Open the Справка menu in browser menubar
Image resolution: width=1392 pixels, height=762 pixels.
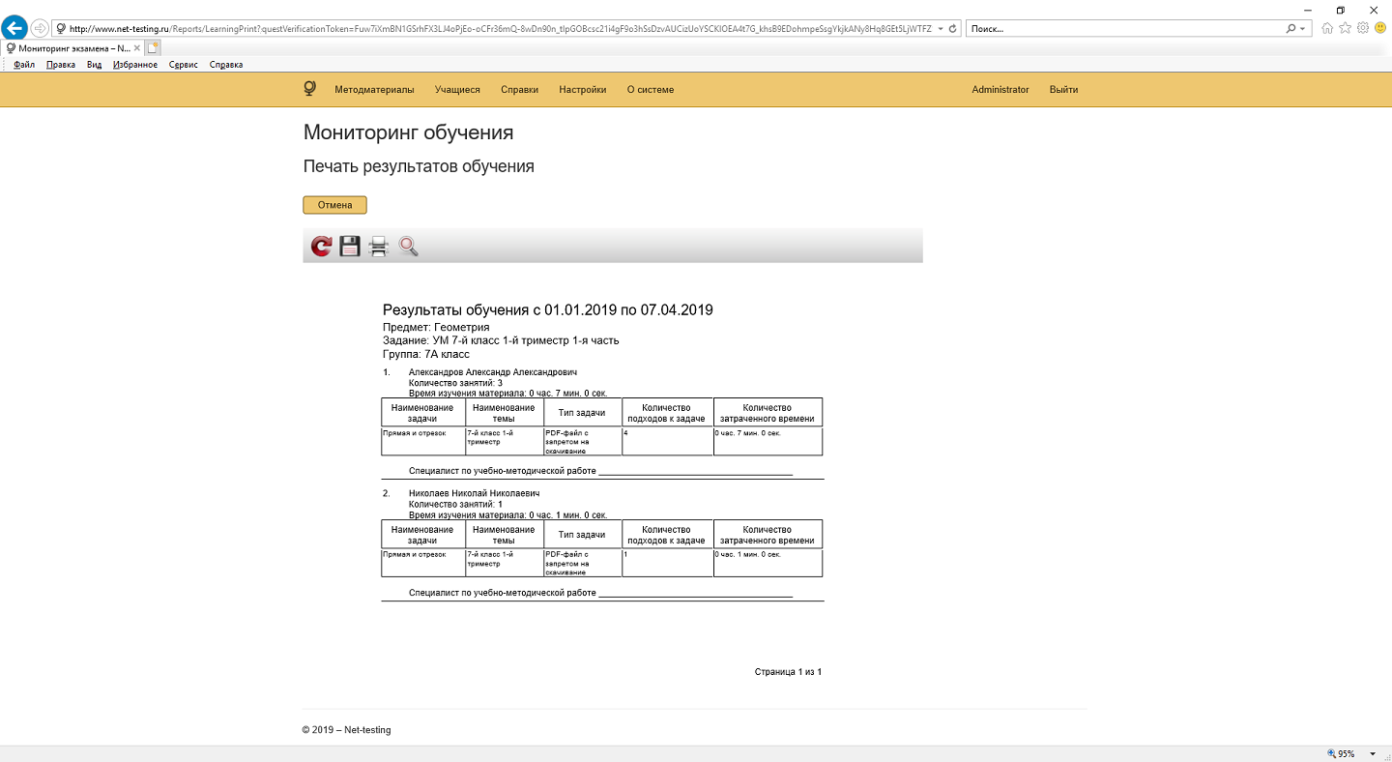click(226, 65)
